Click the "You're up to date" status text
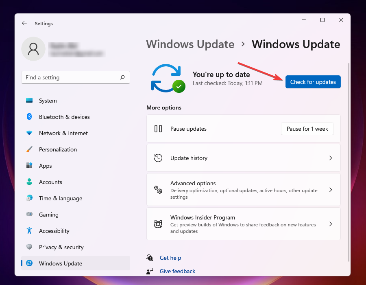This screenshot has width=366, height=285. coord(221,75)
